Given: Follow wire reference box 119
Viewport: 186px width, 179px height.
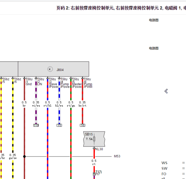Looking at the screenshot, I should click(36, 125).
